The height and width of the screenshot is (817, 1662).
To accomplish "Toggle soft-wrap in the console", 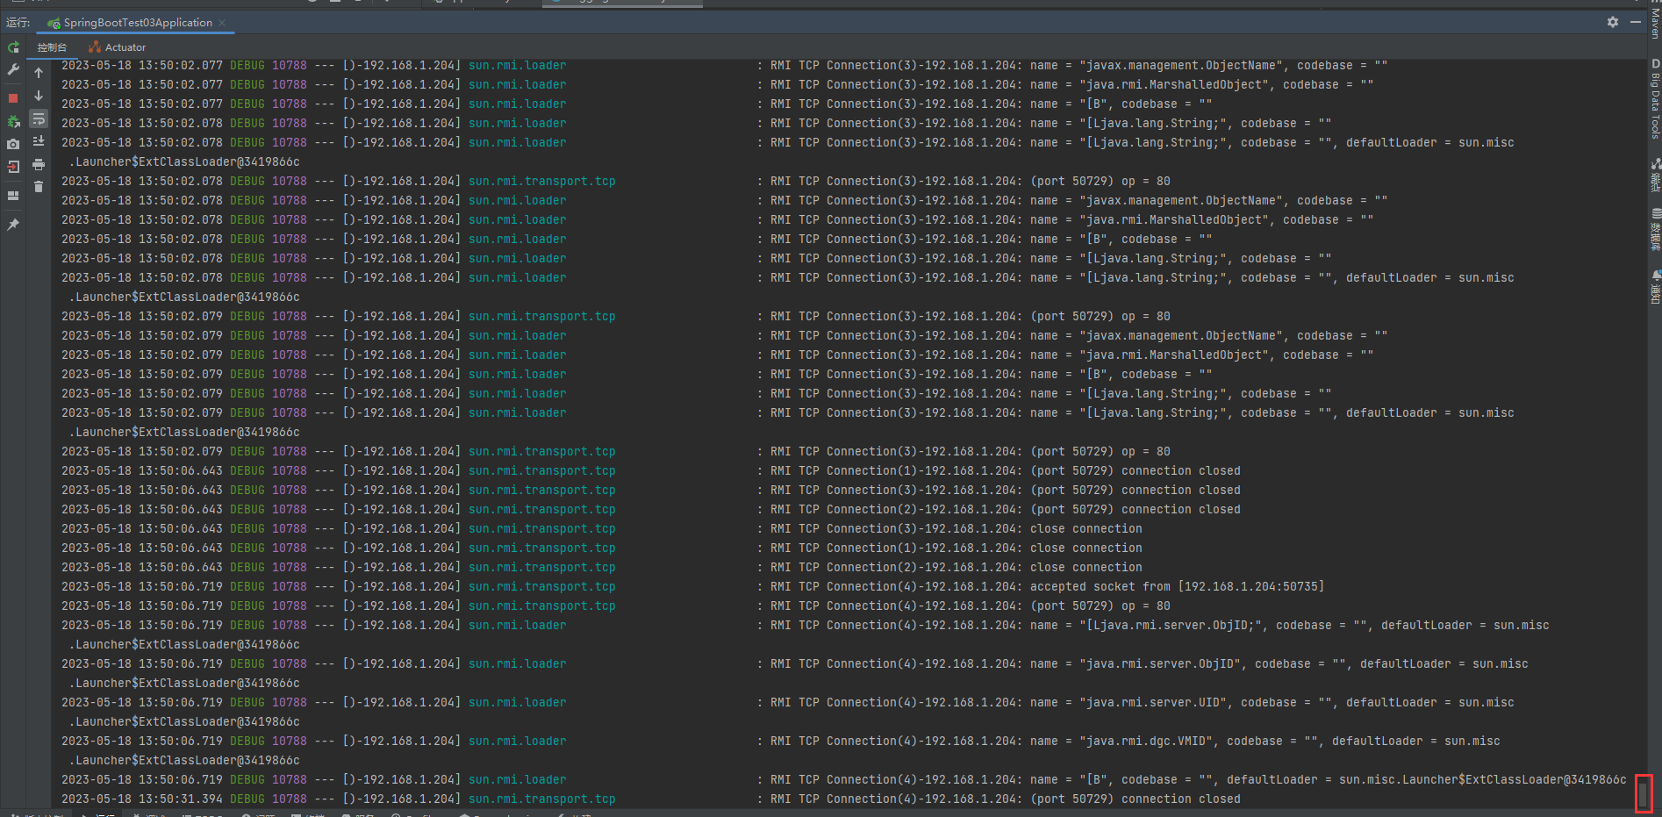I will (x=39, y=118).
